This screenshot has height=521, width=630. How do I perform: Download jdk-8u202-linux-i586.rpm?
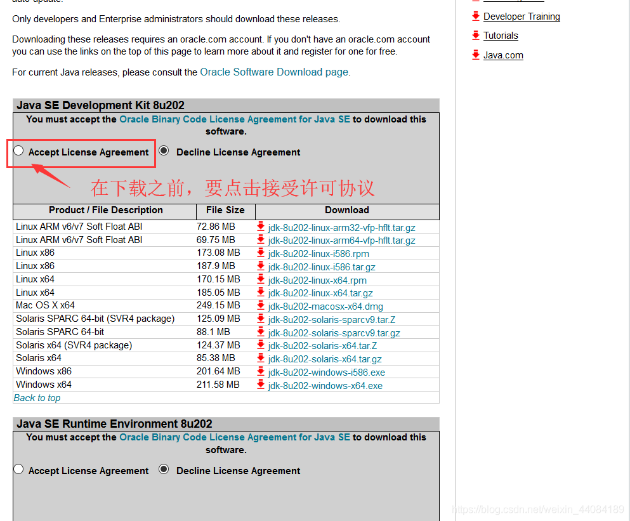click(x=318, y=254)
